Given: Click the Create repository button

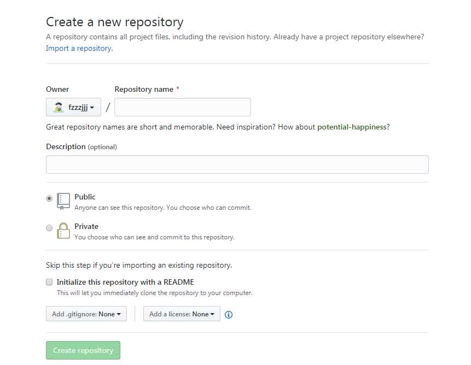Looking at the screenshot, I should (83, 350).
